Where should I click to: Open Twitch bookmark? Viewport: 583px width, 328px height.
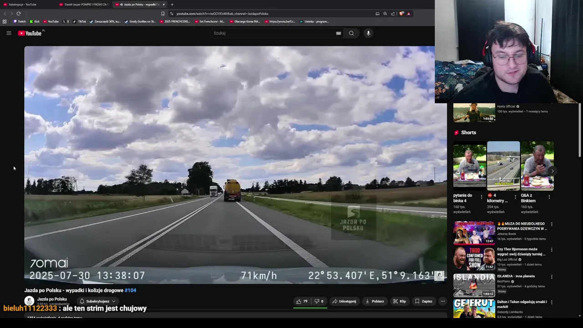pyautogui.click(x=20, y=21)
